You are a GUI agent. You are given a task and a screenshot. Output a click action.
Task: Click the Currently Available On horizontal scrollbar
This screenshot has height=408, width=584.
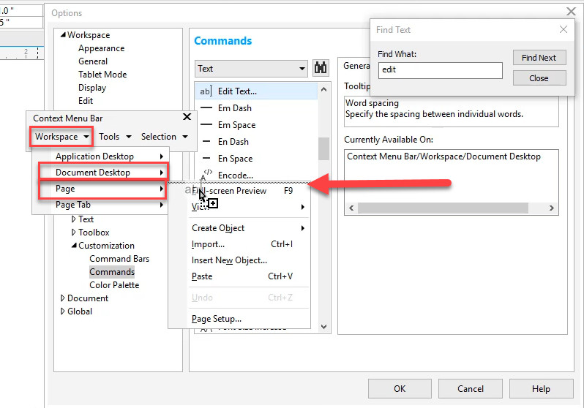[443, 208]
